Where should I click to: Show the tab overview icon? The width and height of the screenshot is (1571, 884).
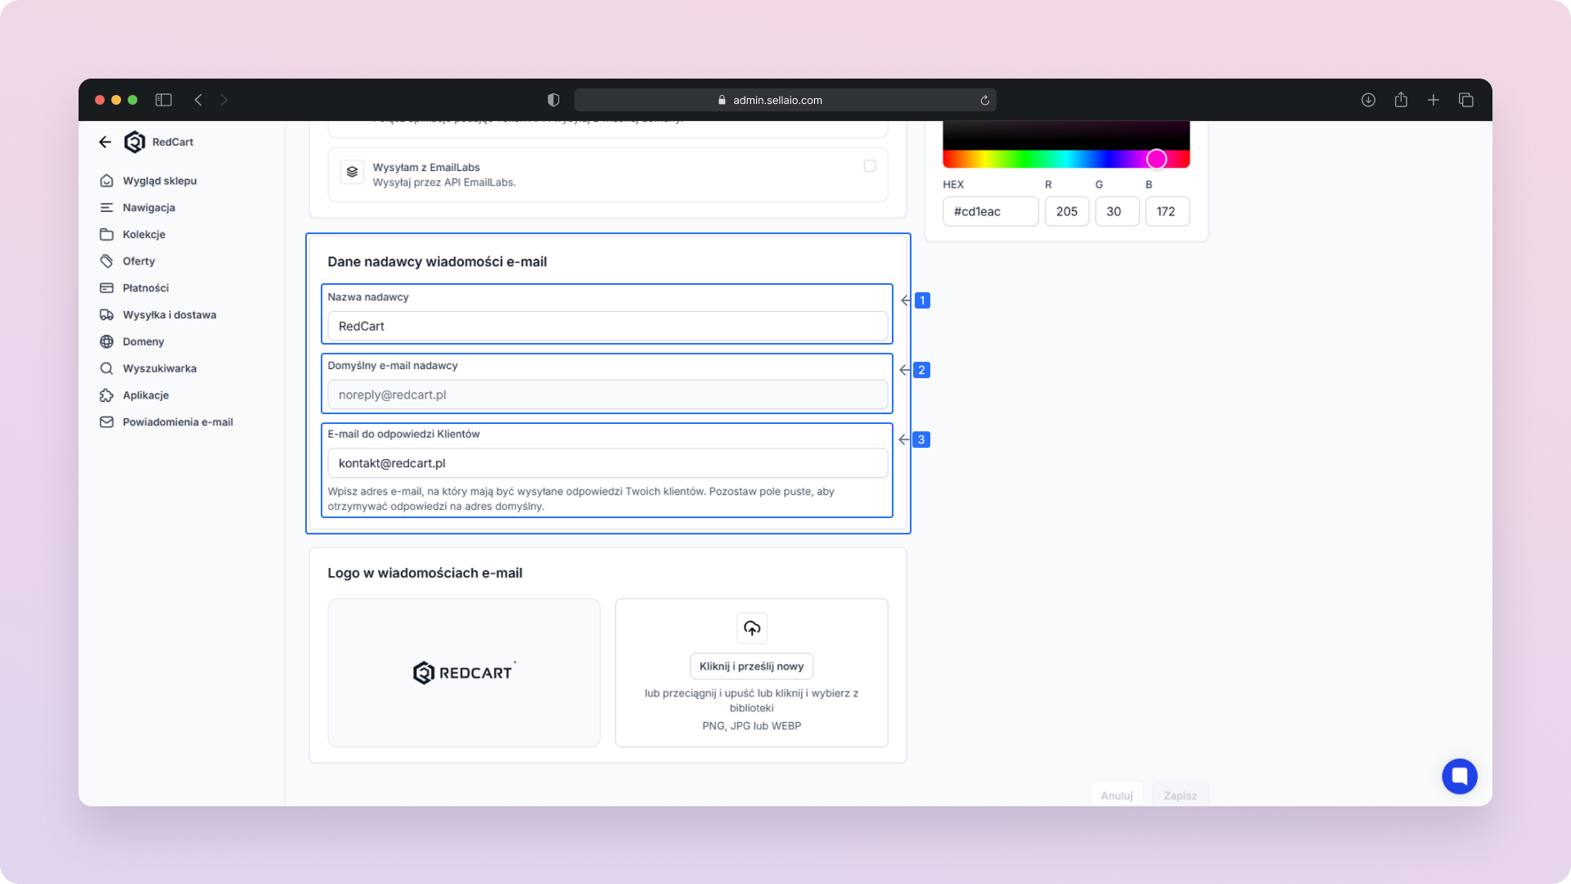pos(1466,100)
